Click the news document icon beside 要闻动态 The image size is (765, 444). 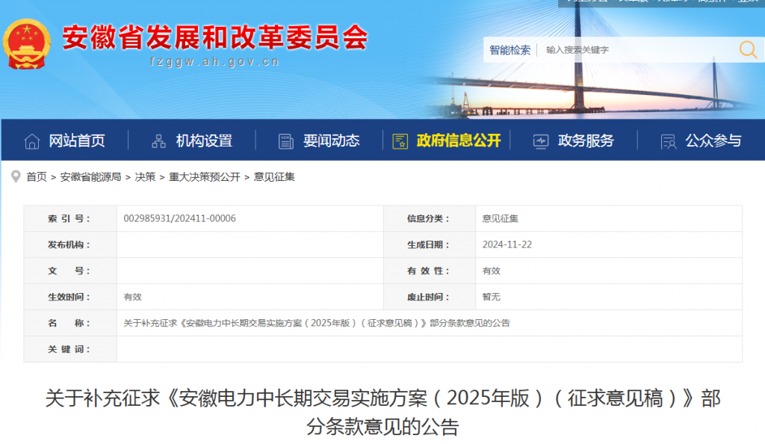[286, 141]
